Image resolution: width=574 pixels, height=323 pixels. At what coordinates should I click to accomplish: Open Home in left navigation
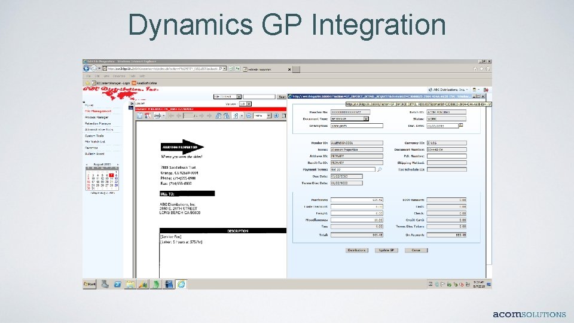(x=89, y=105)
